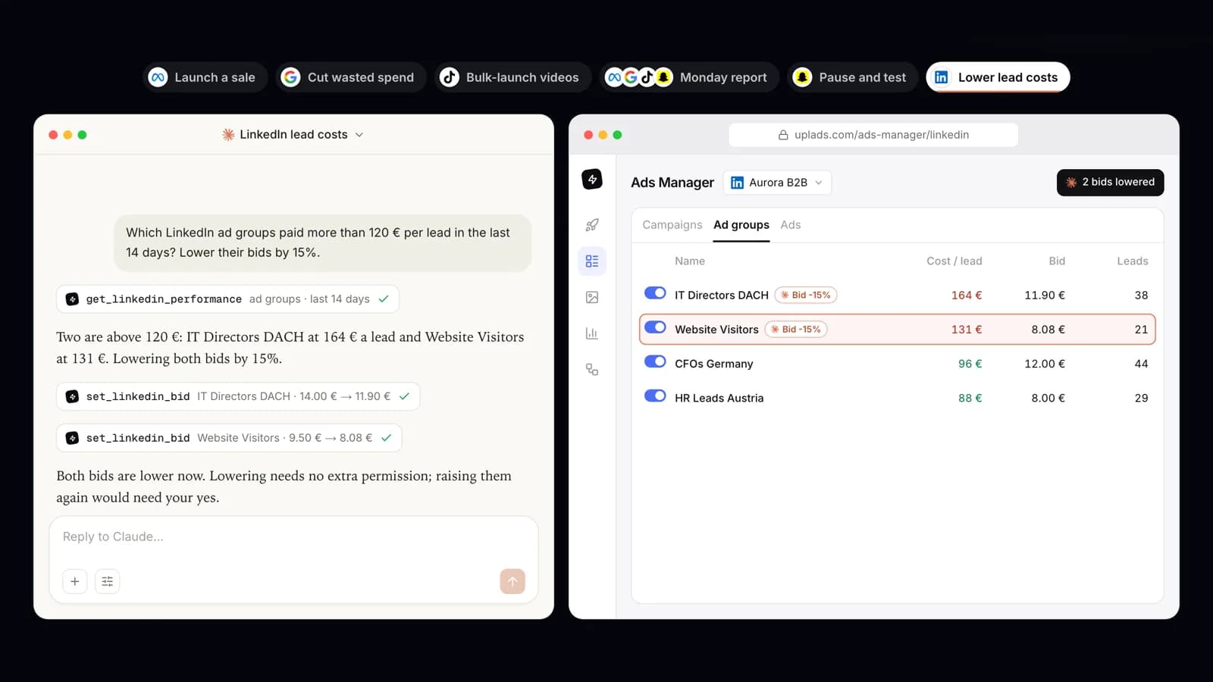Open the ad list view sidebar icon
Image resolution: width=1213 pixels, height=682 pixels.
tap(592, 261)
